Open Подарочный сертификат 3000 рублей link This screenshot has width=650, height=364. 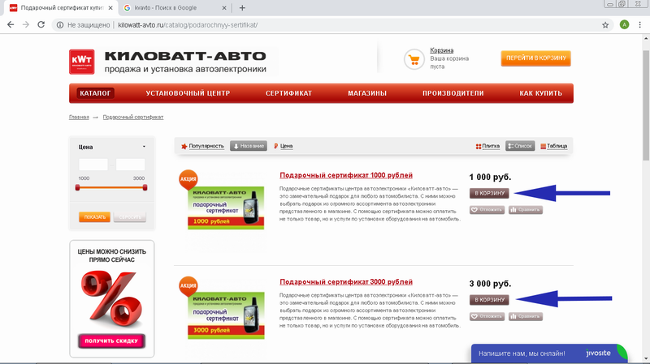346,282
